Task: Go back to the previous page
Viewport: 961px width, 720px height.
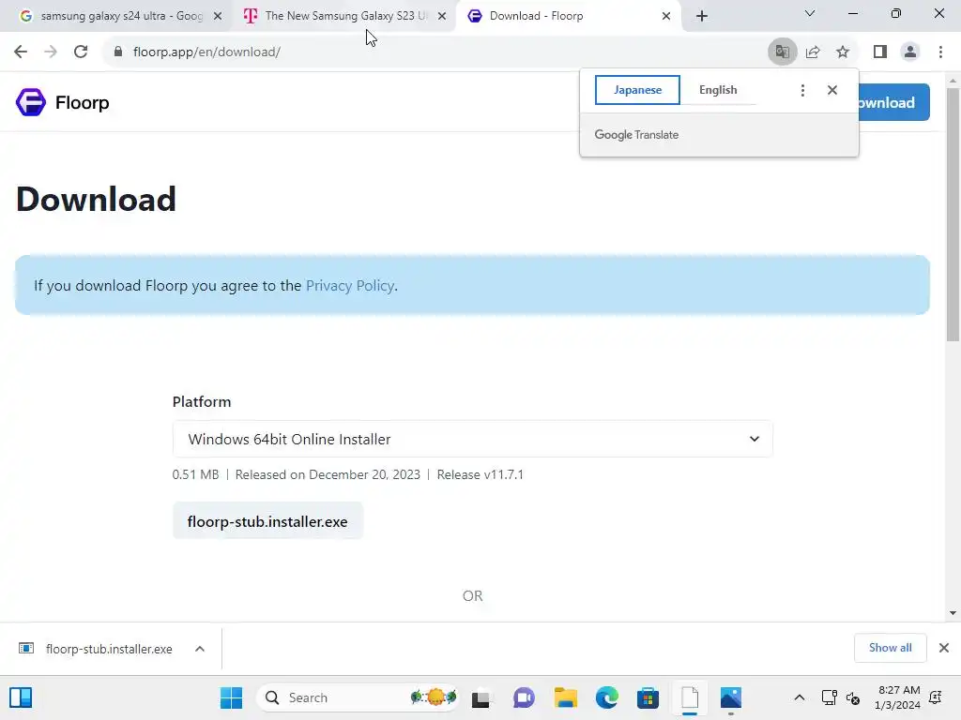Action: pos(21,52)
